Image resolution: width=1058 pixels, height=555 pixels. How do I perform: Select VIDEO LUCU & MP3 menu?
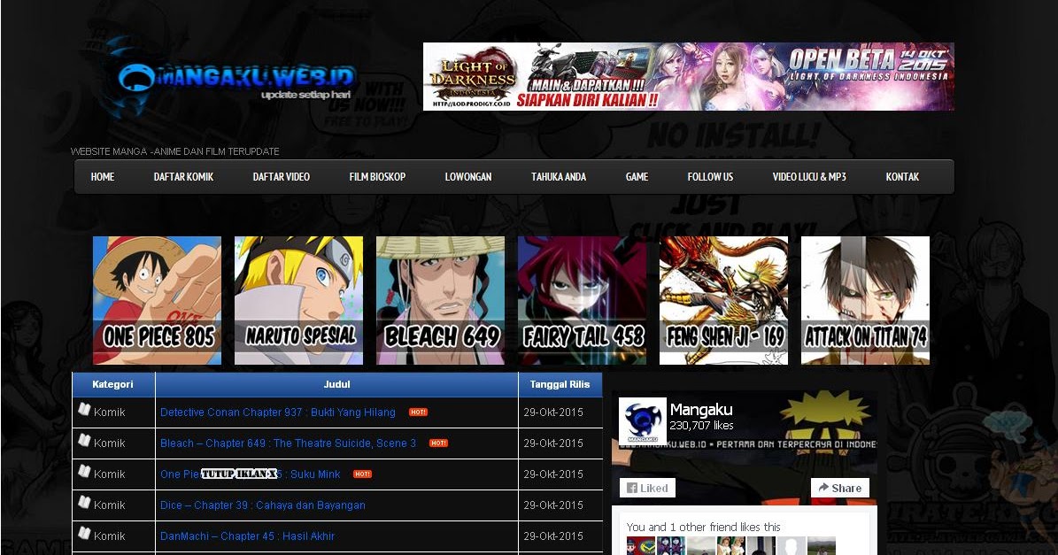click(809, 177)
